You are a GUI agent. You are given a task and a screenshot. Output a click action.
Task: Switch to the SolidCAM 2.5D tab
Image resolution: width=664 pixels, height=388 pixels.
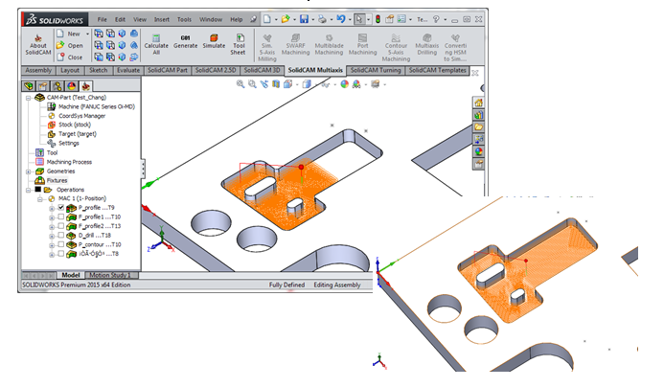point(216,70)
